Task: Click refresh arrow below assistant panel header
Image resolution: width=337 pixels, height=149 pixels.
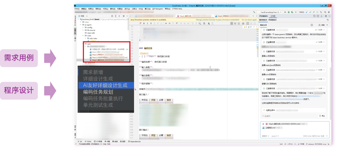Action: [328, 20]
